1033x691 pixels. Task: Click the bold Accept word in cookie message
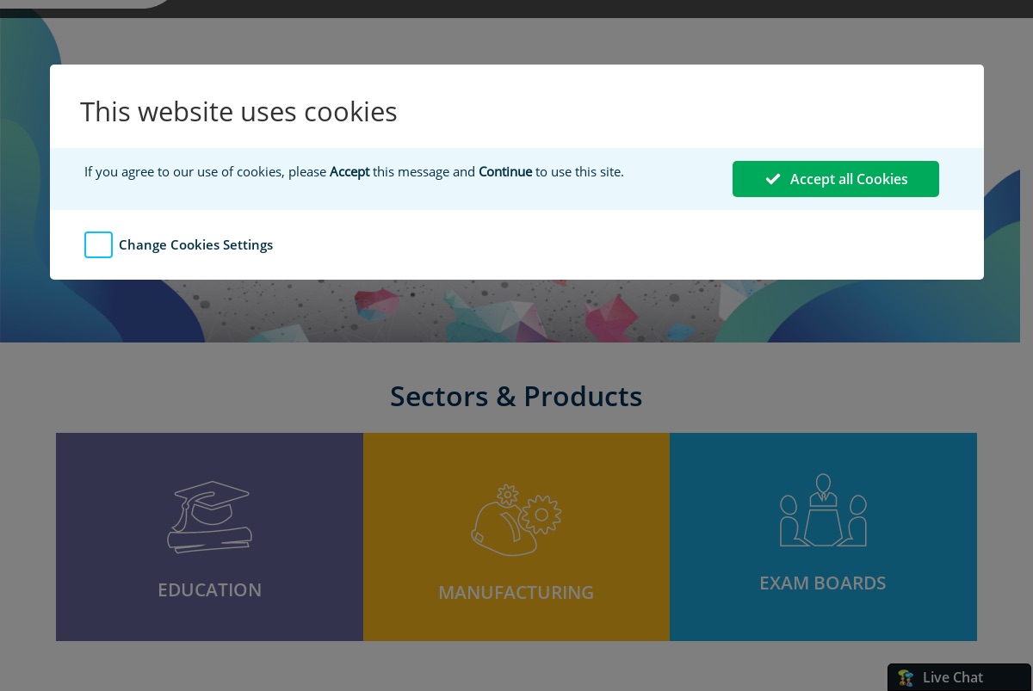(349, 171)
